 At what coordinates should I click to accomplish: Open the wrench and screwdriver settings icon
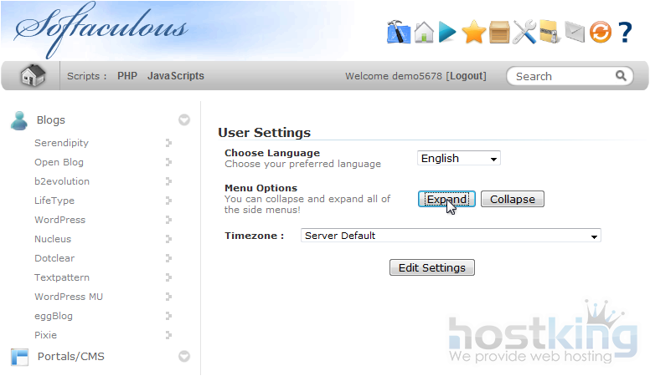coord(524,33)
